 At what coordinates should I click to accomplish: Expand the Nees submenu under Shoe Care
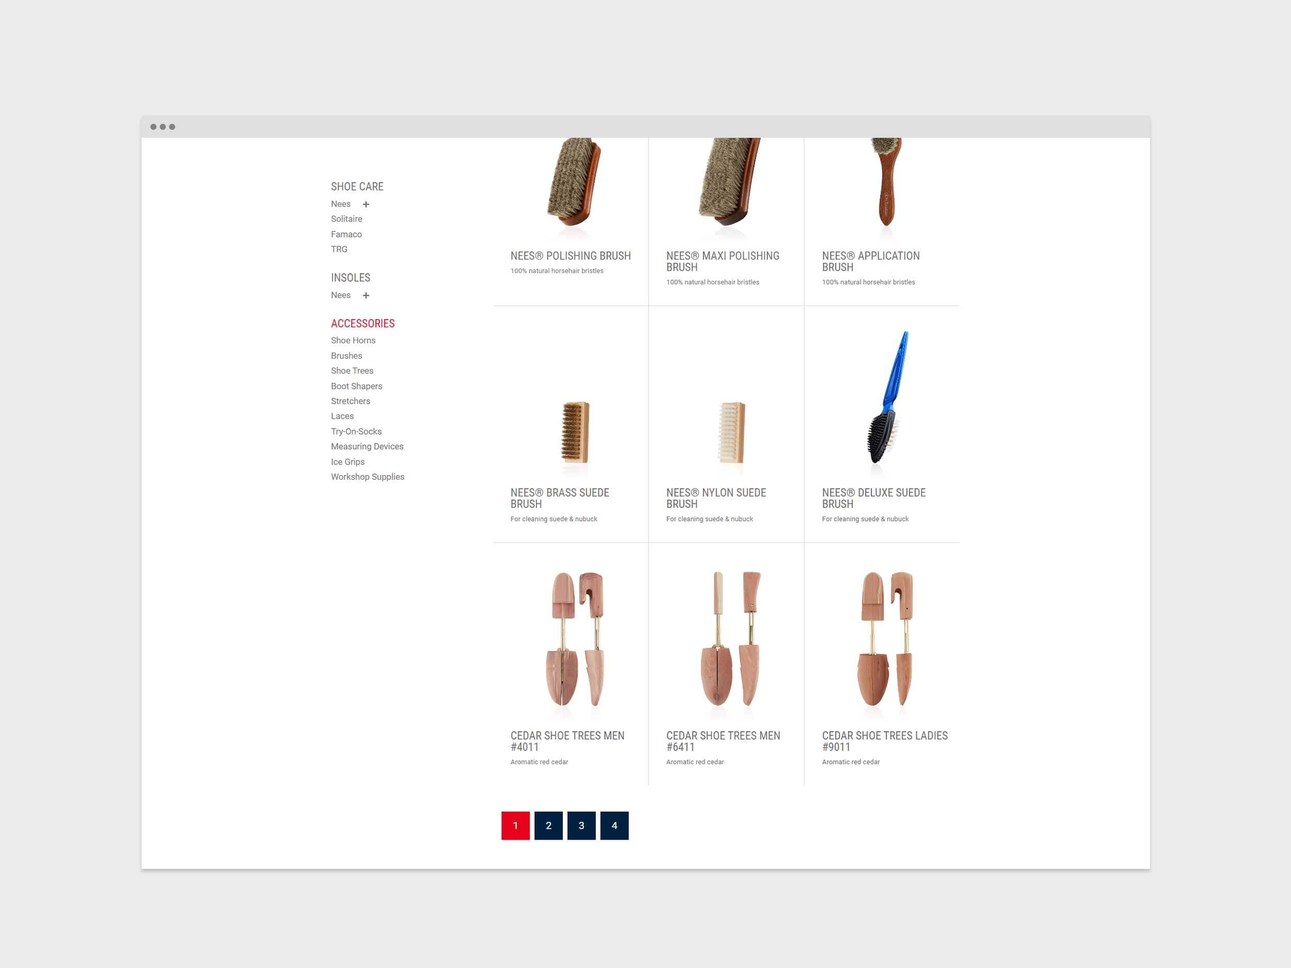click(x=366, y=204)
